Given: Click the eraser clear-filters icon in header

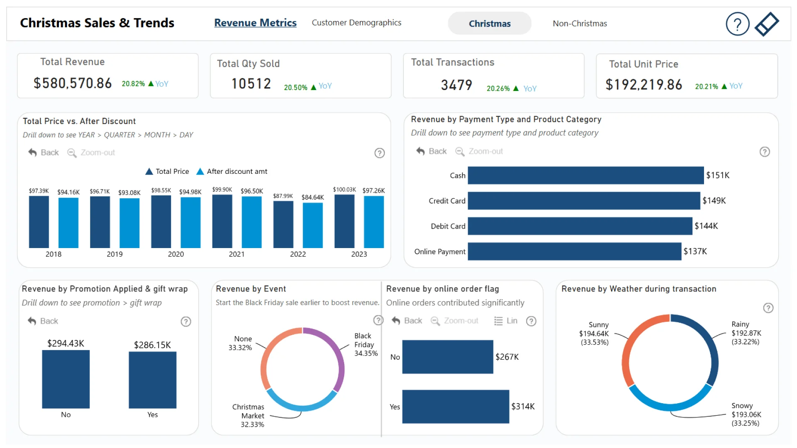Looking at the screenshot, I should (766, 24).
